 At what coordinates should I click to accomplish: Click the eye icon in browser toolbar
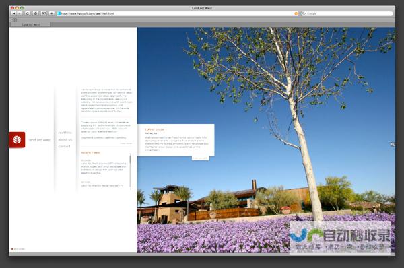pyautogui.click(x=52, y=13)
